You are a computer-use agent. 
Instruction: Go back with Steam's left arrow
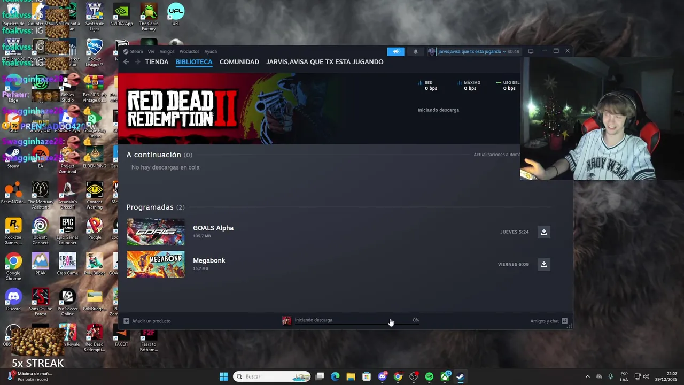pos(126,62)
